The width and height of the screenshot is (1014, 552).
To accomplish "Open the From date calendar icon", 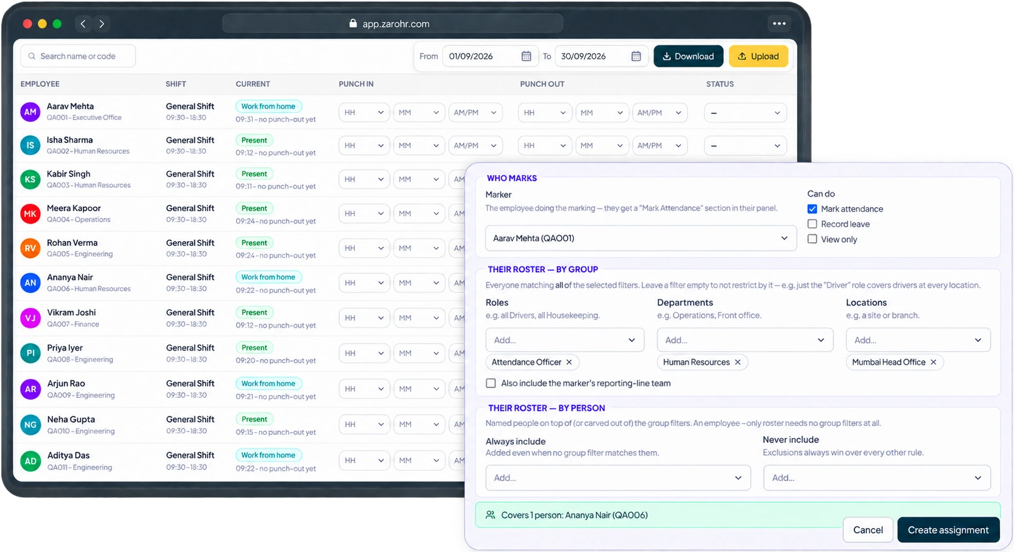I will tap(526, 56).
